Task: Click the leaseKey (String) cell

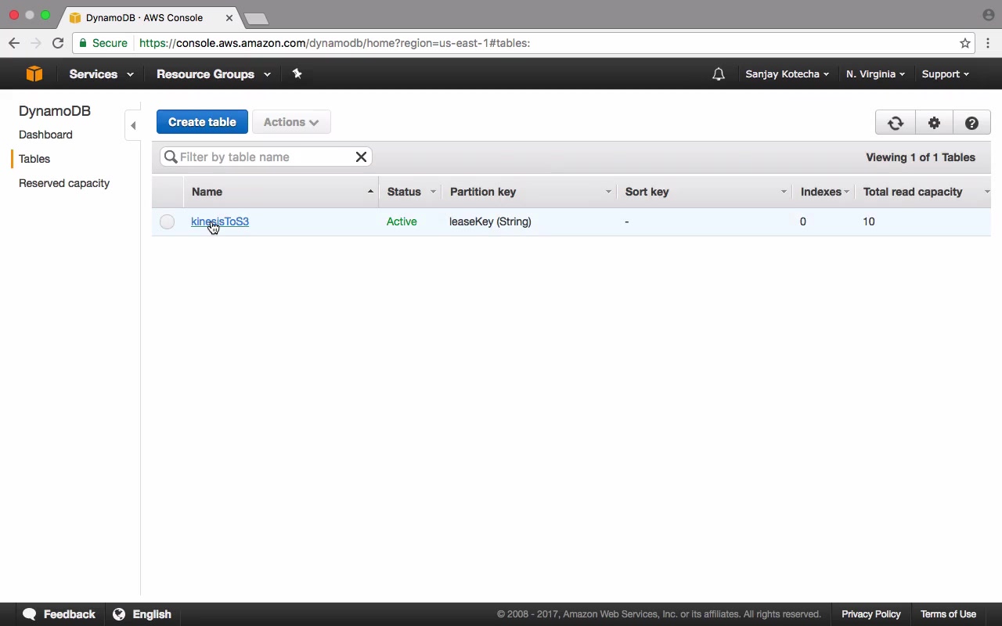Action: tap(490, 221)
